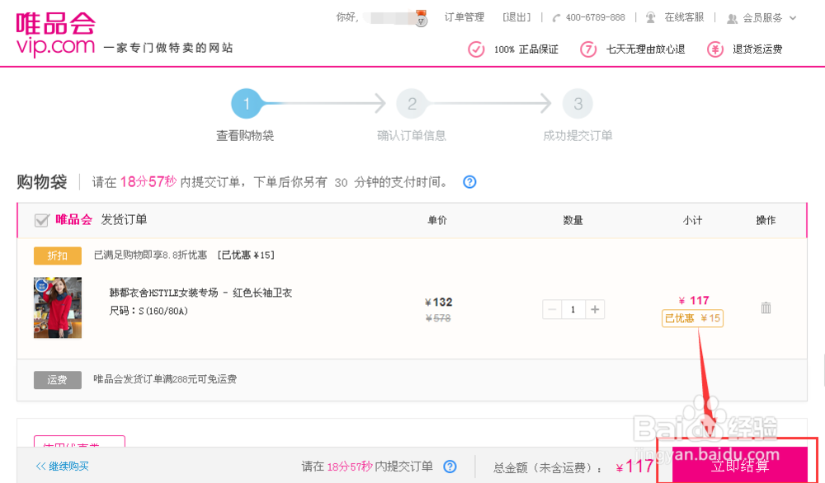Expand the 会员服务 dropdown arrow
The width and height of the screenshot is (825, 483).
tap(793, 18)
